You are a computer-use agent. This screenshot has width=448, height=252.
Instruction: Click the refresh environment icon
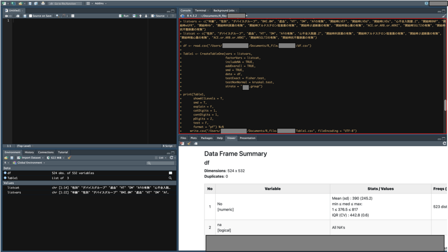pyautogui.click(x=171, y=158)
